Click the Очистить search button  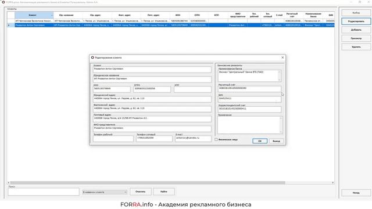[141, 192]
